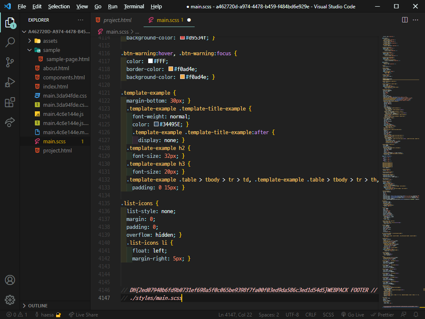Select the Explorer icon with badge
This screenshot has width=425, height=319.
[x=10, y=23]
